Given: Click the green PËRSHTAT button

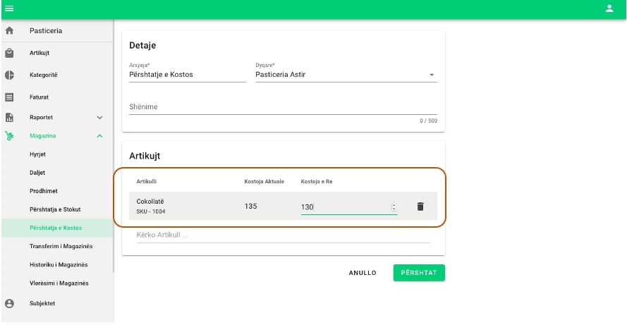Looking at the screenshot, I should point(419,273).
